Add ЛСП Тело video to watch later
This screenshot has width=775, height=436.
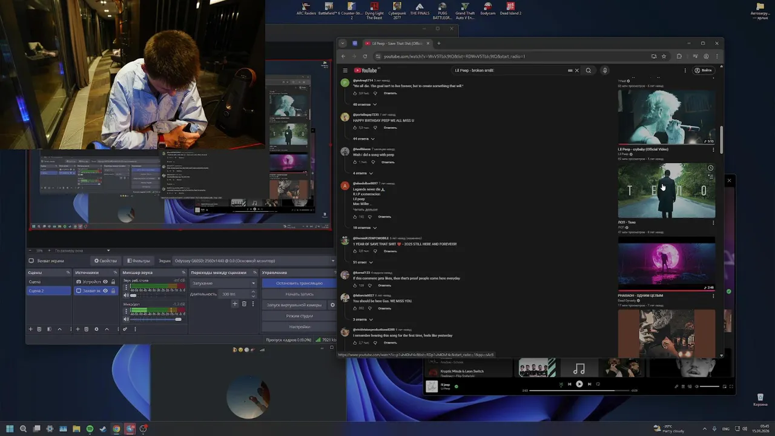click(710, 168)
